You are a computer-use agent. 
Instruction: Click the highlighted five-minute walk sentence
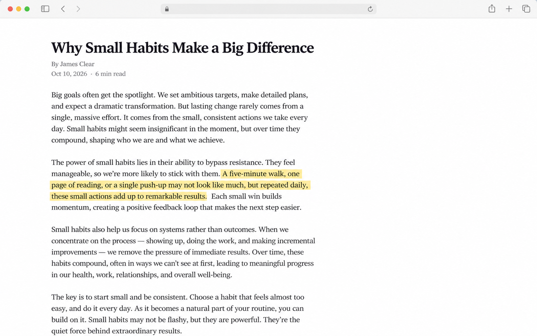pos(180,185)
